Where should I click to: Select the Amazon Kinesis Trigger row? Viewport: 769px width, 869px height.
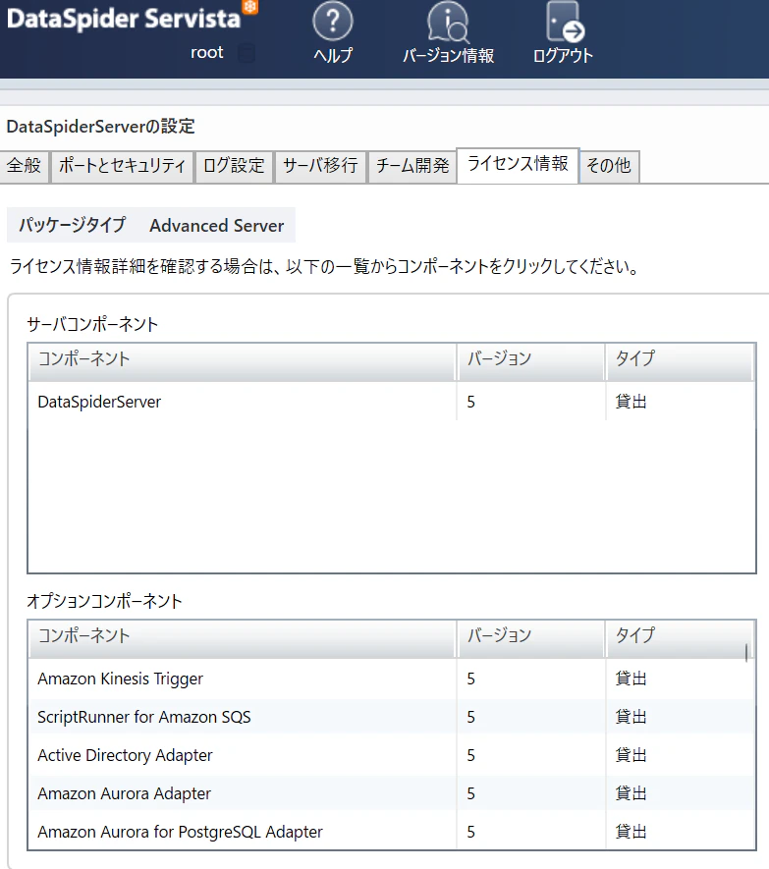point(392,679)
